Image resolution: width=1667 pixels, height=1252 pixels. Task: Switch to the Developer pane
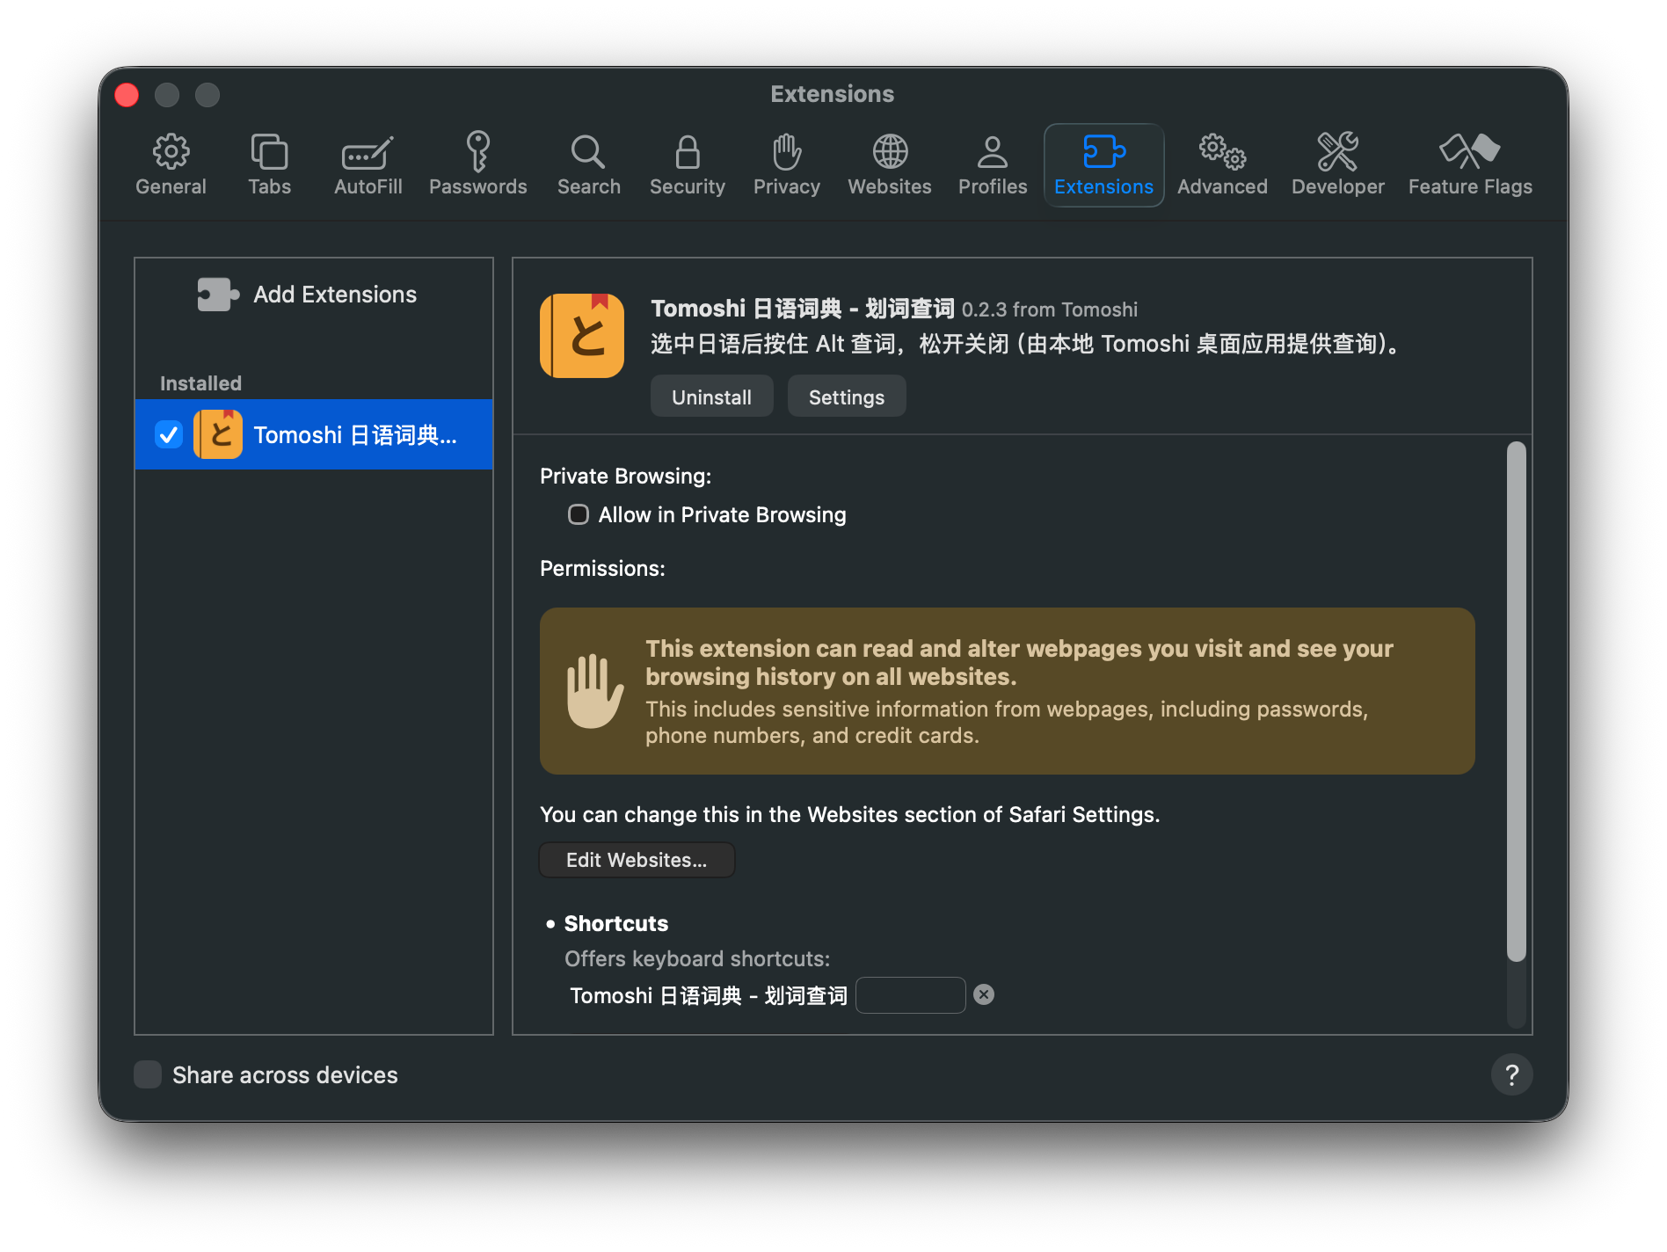1337,164
